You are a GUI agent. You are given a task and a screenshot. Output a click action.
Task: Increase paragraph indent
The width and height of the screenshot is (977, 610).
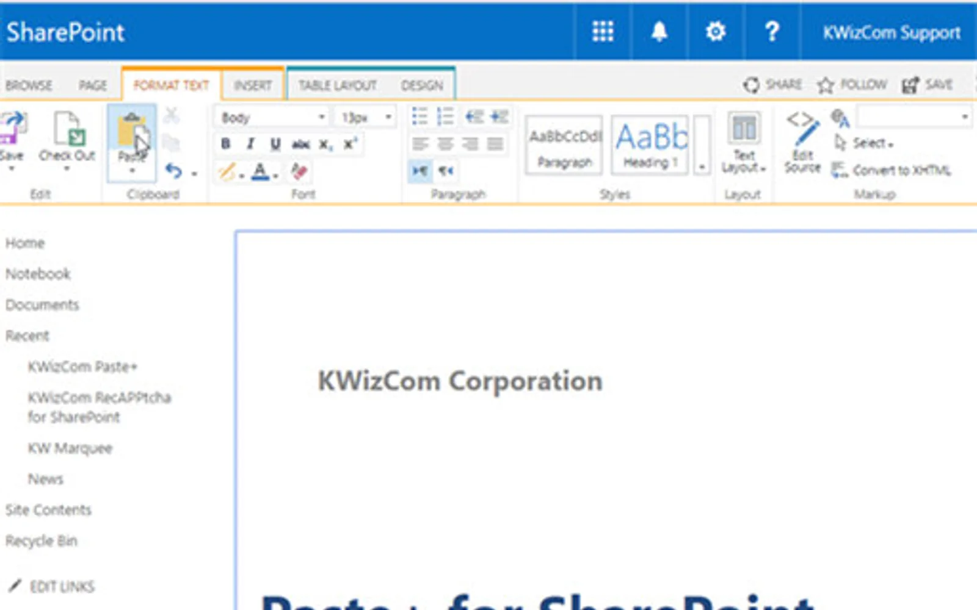tap(499, 116)
